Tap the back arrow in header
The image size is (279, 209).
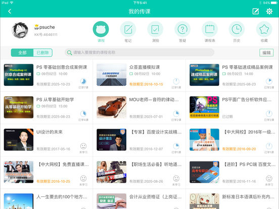coord(10,12)
